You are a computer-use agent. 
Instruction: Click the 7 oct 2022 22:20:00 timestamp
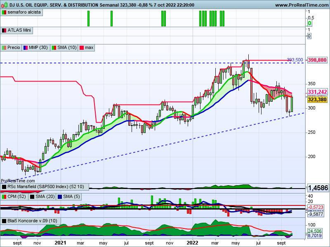(174, 5)
